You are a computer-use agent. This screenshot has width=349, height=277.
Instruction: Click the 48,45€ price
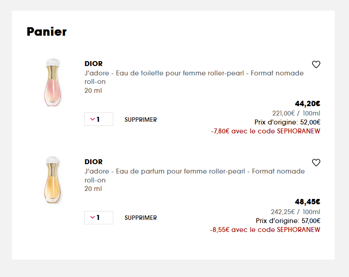(x=307, y=202)
